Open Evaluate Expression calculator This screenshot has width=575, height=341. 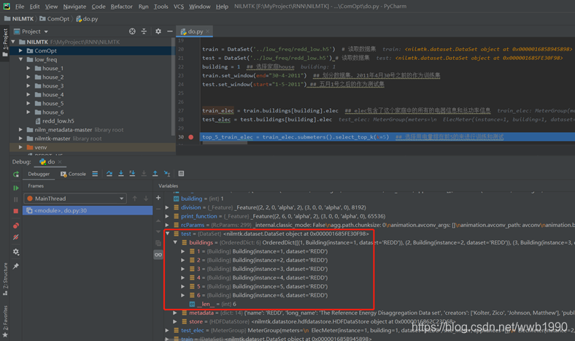[181, 174]
